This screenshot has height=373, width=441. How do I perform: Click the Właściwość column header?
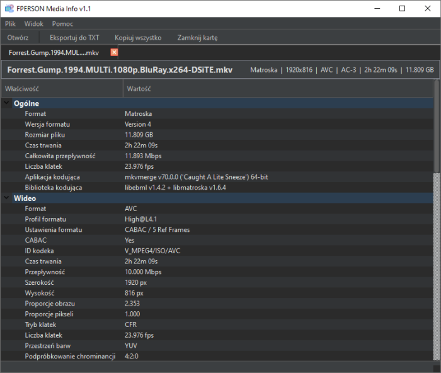point(62,89)
